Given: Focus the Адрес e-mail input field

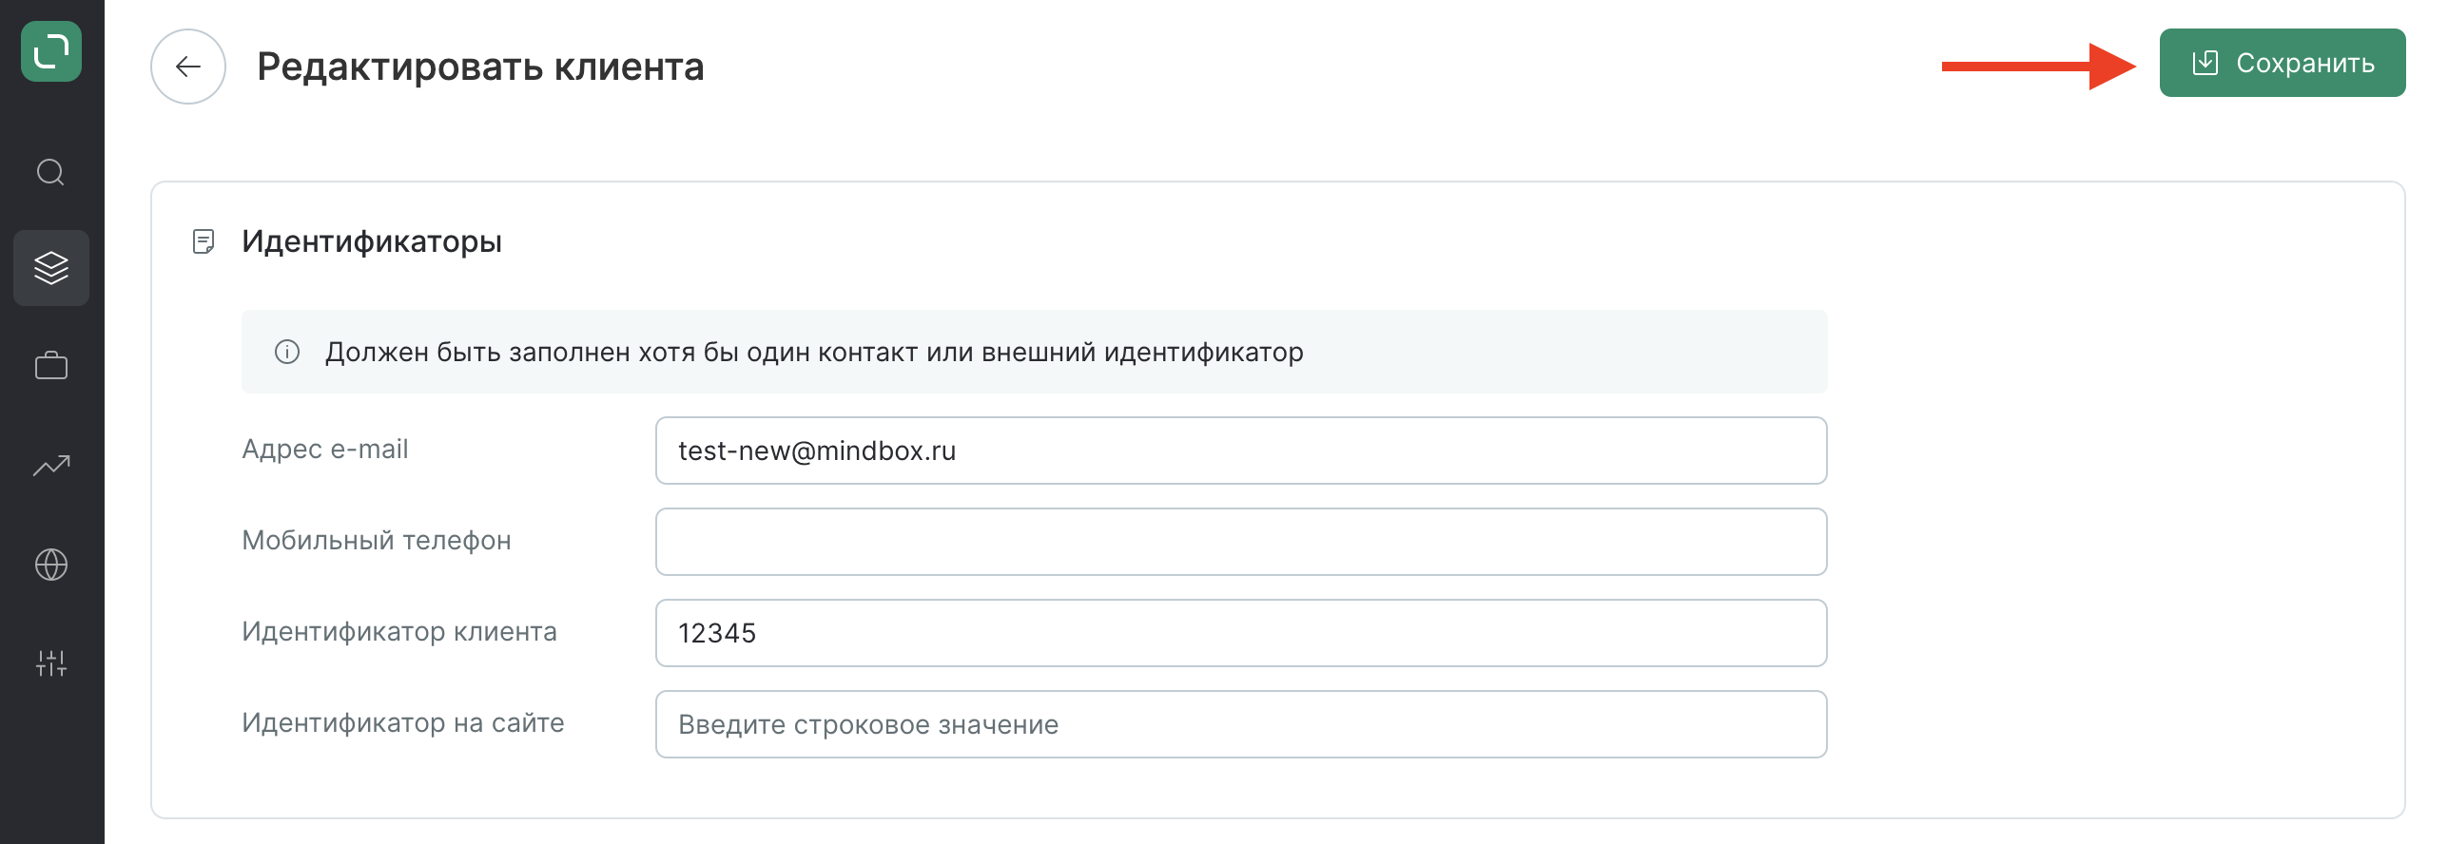Looking at the screenshot, I should coord(1241,451).
